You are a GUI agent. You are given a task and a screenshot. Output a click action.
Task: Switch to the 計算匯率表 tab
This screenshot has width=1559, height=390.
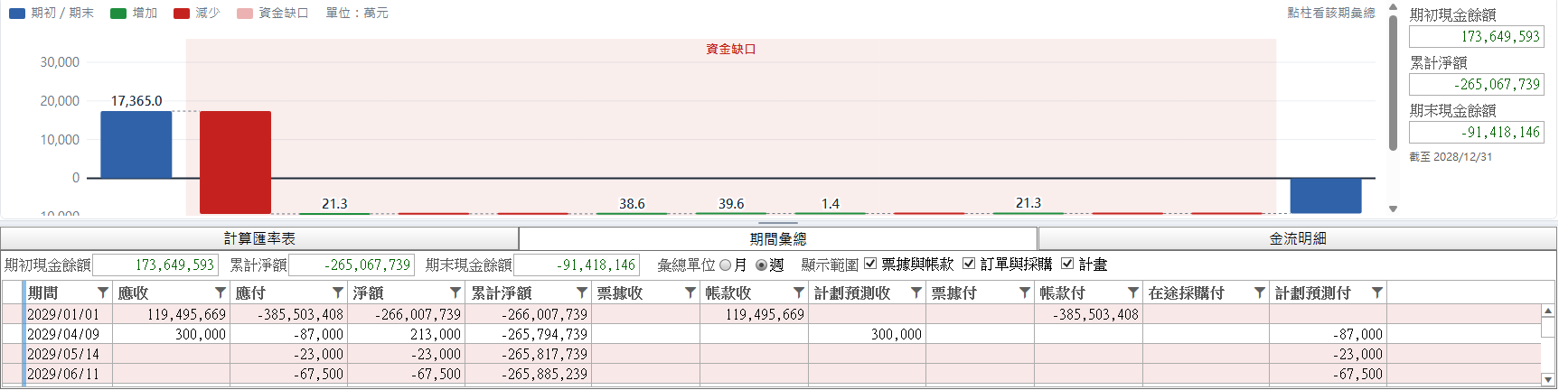point(259,238)
